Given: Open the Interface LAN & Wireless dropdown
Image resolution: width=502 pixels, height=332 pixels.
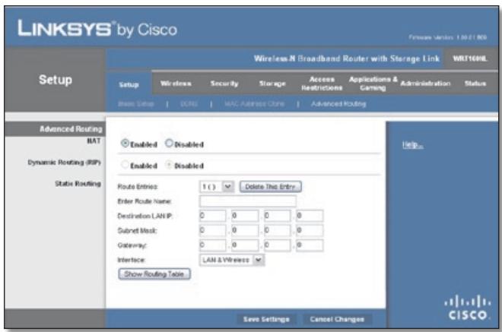Looking at the screenshot, I should point(232,260).
